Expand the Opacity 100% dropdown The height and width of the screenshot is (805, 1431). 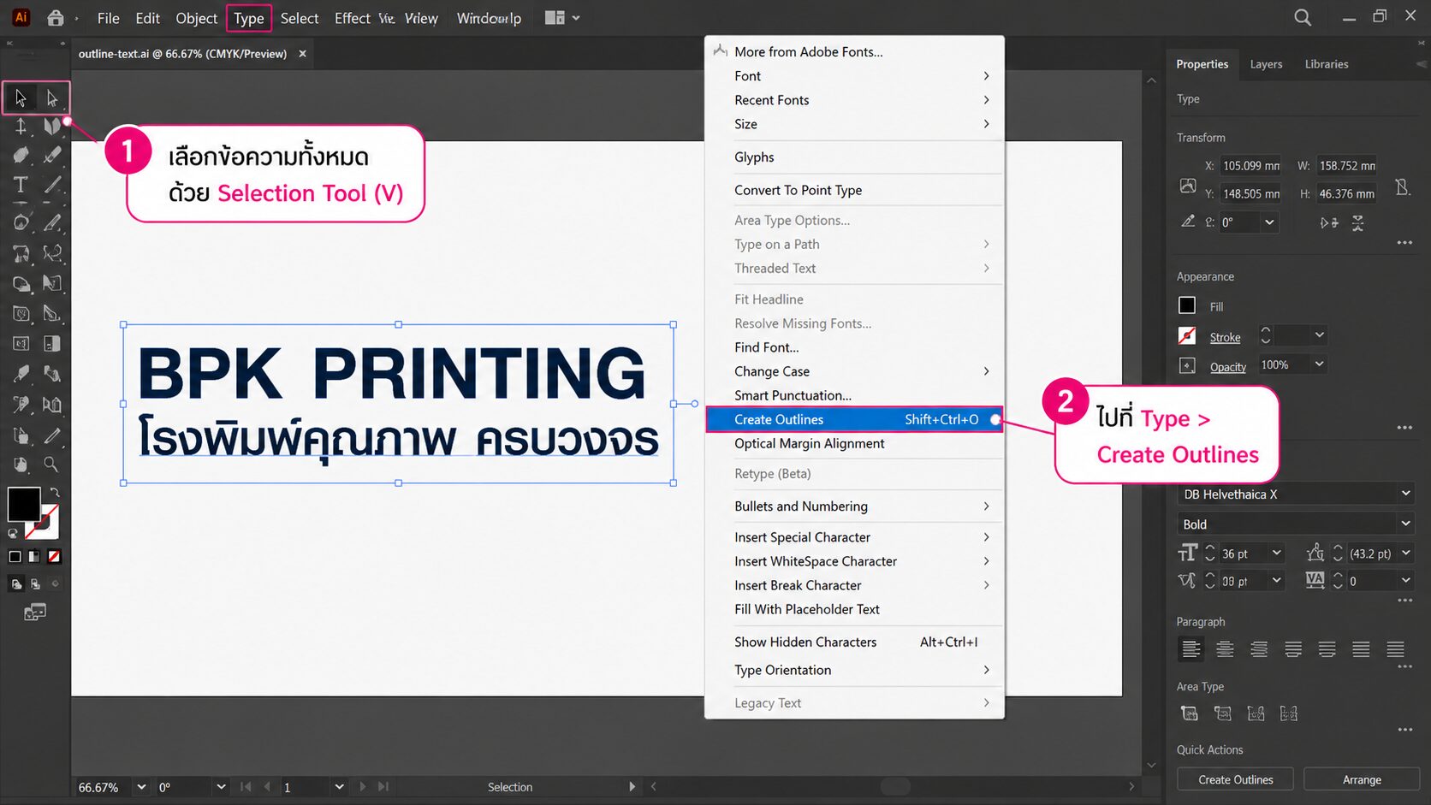tap(1319, 364)
